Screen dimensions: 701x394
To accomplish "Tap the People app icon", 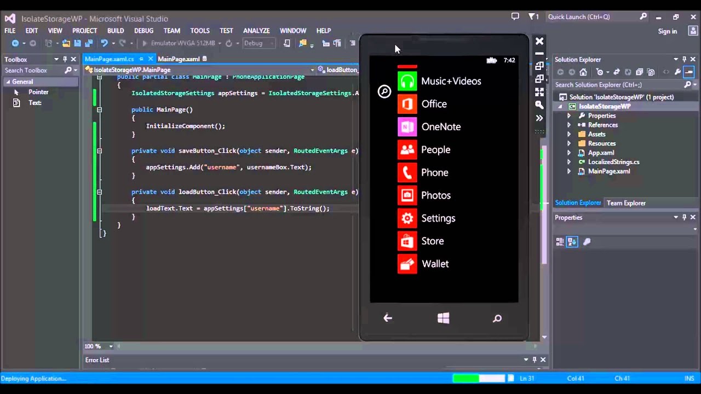I will (407, 150).
